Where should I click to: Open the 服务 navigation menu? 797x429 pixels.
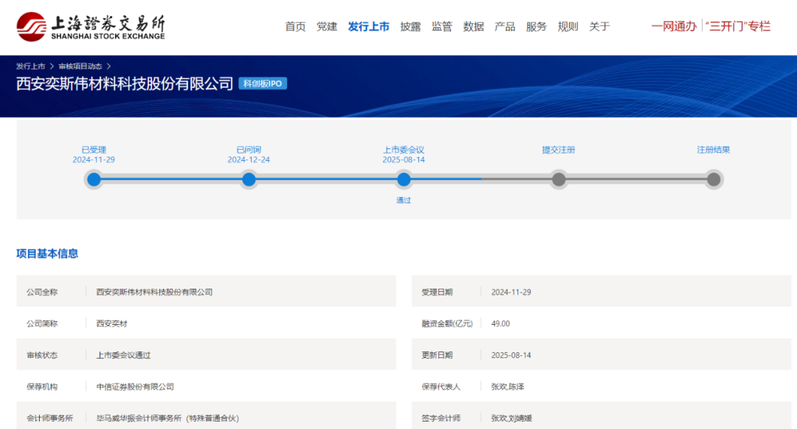536,27
